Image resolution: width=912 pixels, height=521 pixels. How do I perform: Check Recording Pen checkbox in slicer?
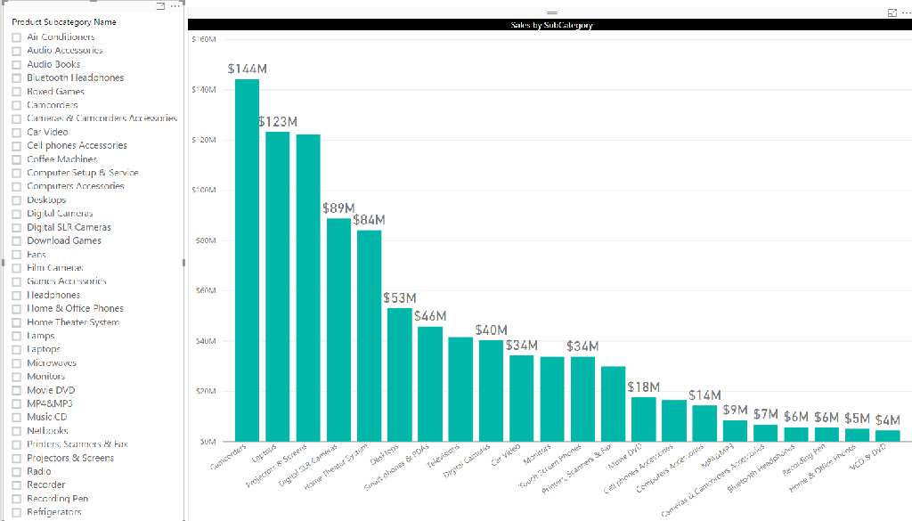[16, 499]
